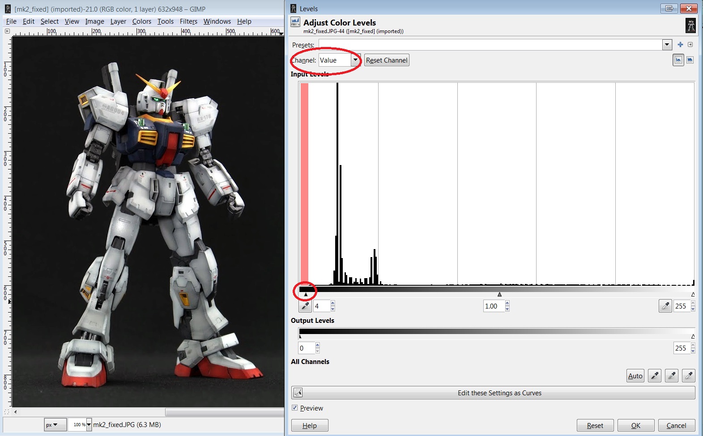Click the Presets text field

[490, 45]
